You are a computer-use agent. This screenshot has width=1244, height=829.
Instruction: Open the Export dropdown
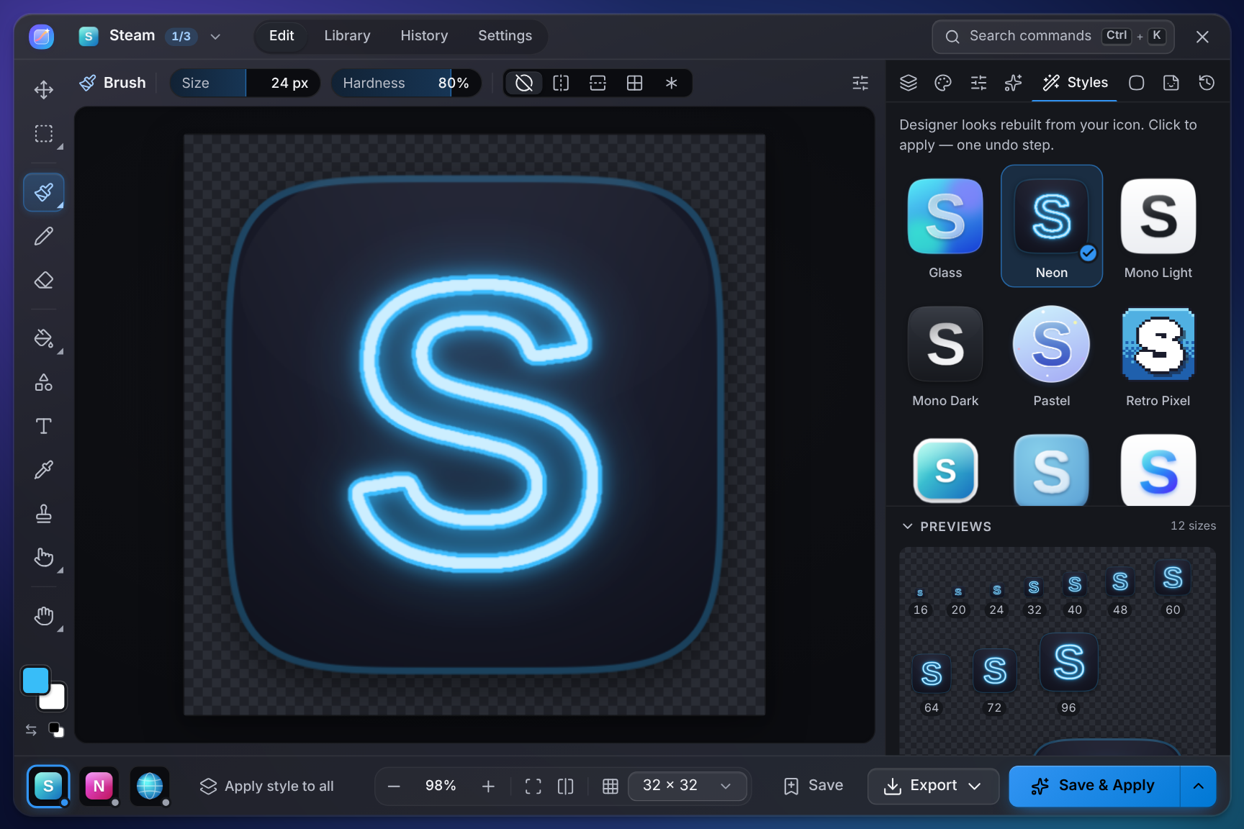pyautogui.click(x=933, y=786)
